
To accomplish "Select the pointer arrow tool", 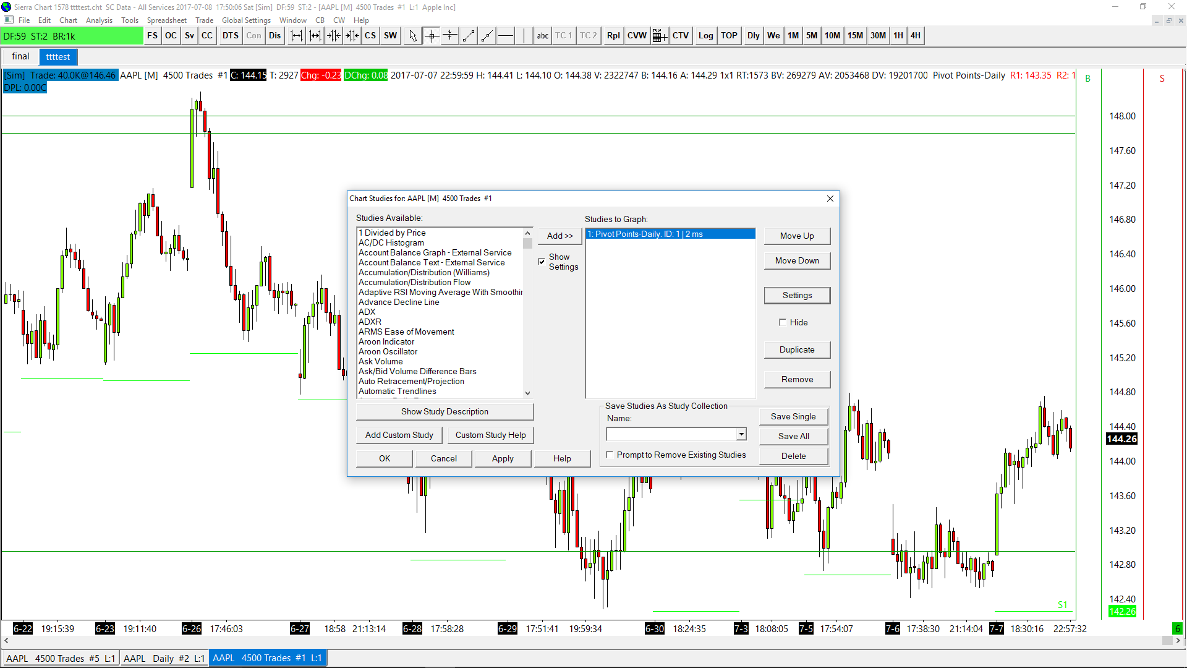I will coord(413,36).
